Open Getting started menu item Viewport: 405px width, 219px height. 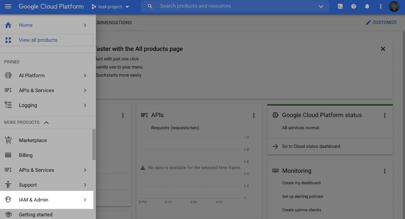(x=47, y=214)
